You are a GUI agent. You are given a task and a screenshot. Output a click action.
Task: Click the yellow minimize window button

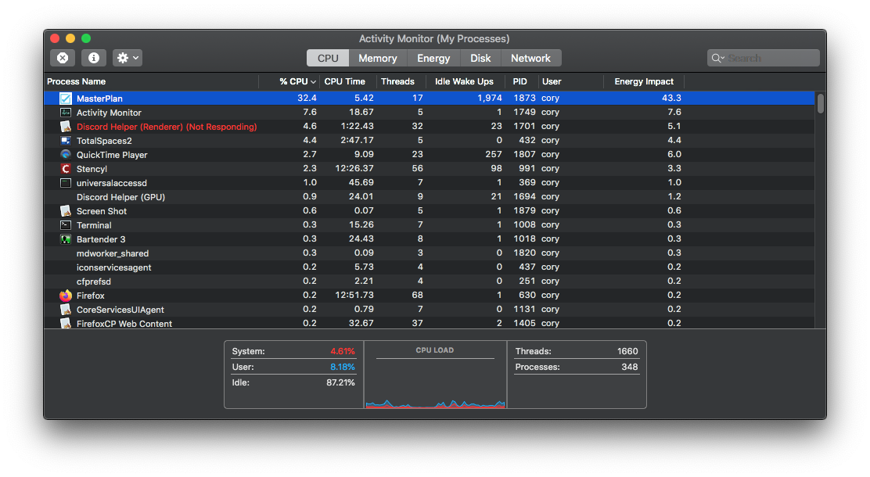[70, 38]
